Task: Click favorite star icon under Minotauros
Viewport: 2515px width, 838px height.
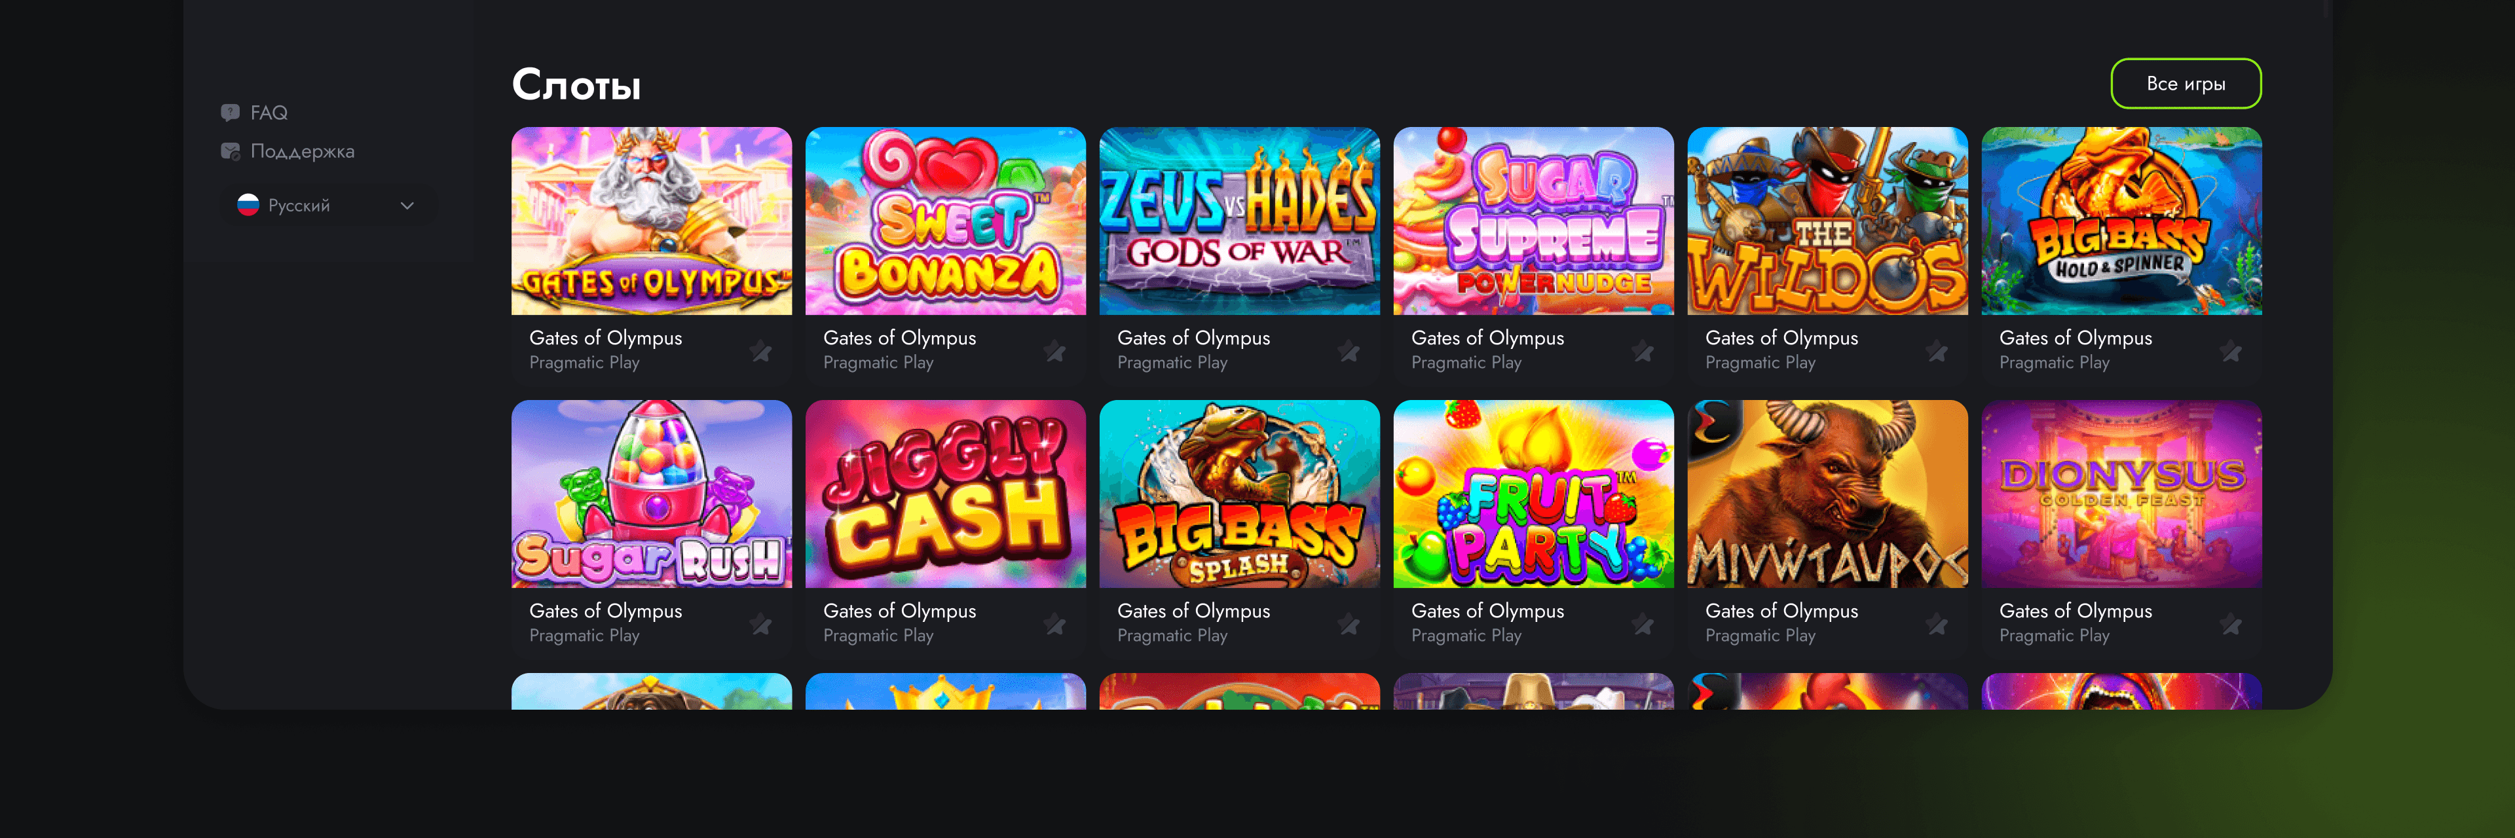Action: 1937,625
